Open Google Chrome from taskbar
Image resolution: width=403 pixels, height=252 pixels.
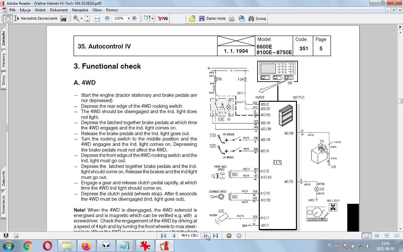point(28,246)
